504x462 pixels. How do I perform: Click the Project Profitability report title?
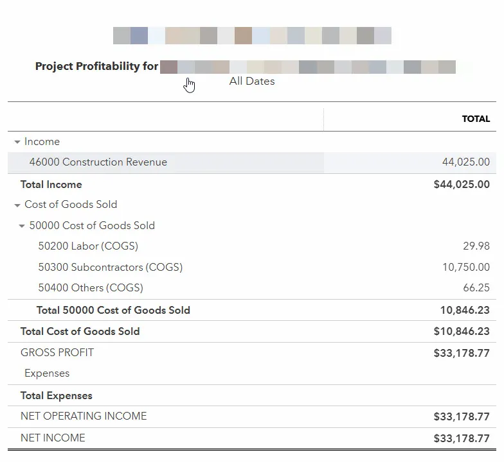pyautogui.click(x=96, y=67)
